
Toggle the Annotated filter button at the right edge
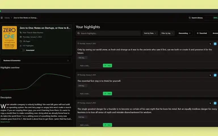coord(215,33)
